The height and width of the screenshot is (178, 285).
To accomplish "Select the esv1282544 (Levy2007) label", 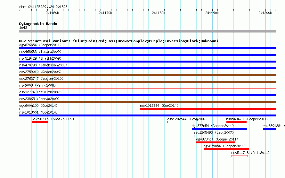I will [x=187, y=119].
